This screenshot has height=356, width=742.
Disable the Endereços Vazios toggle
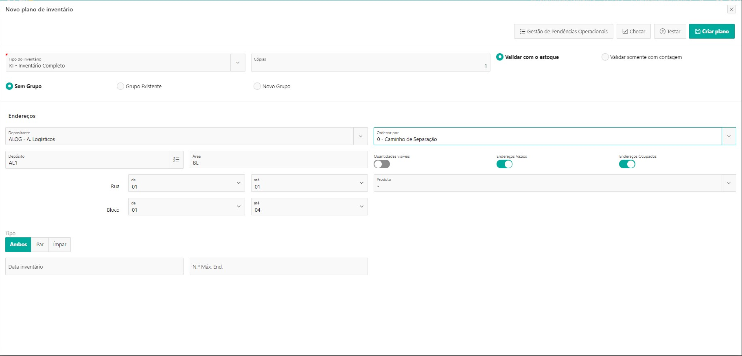click(x=504, y=164)
